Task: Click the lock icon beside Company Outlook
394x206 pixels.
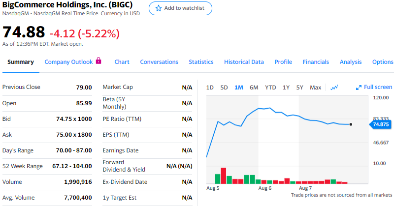Action: click(98, 60)
